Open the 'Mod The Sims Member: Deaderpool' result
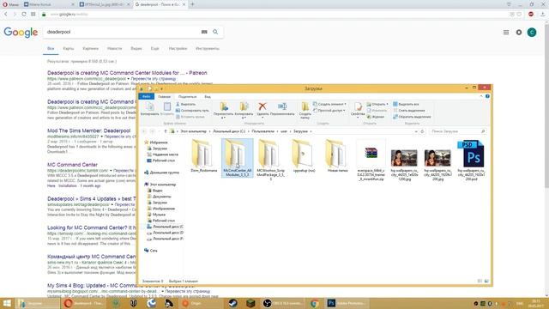This screenshot has width=549, height=309. click(x=89, y=130)
